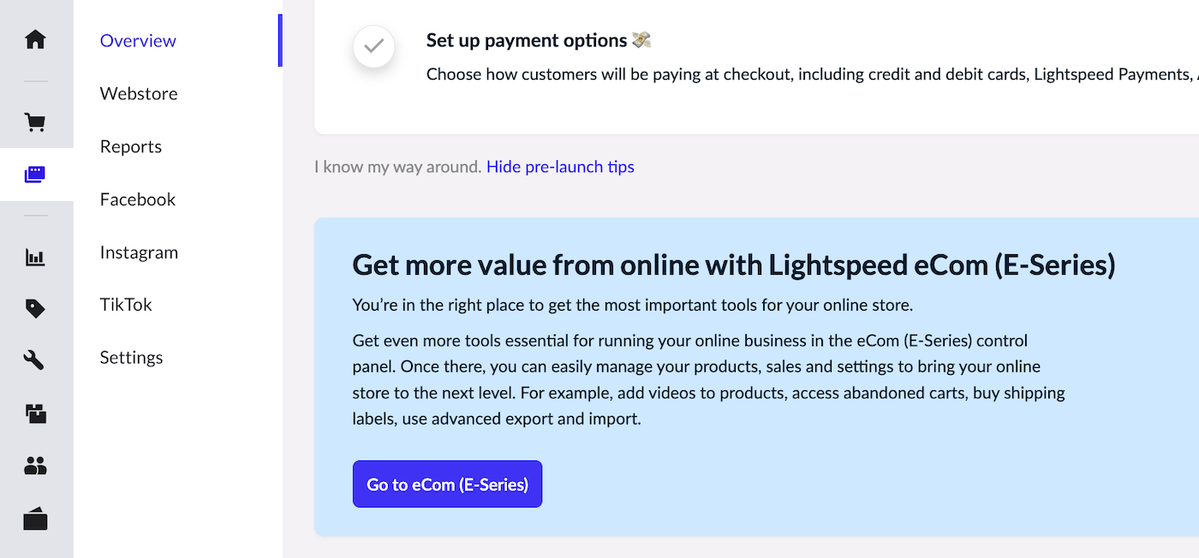Viewport: 1199px width, 558px height.
Task: Open Settings in the side menu
Action: pyautogui.click(x=131, y=358)
